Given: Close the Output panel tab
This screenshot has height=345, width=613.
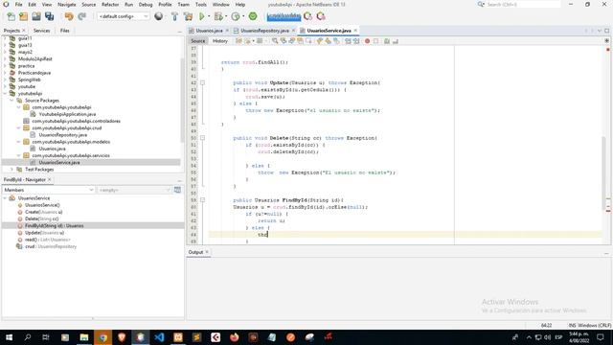Looking at the screenshot, I should point(207,252).
